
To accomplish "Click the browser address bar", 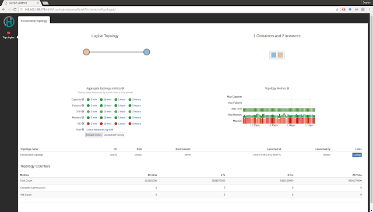I will coord(177,9).
